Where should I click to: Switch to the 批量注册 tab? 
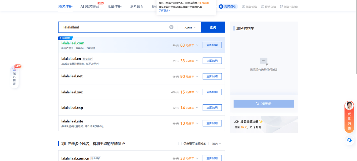114,7
